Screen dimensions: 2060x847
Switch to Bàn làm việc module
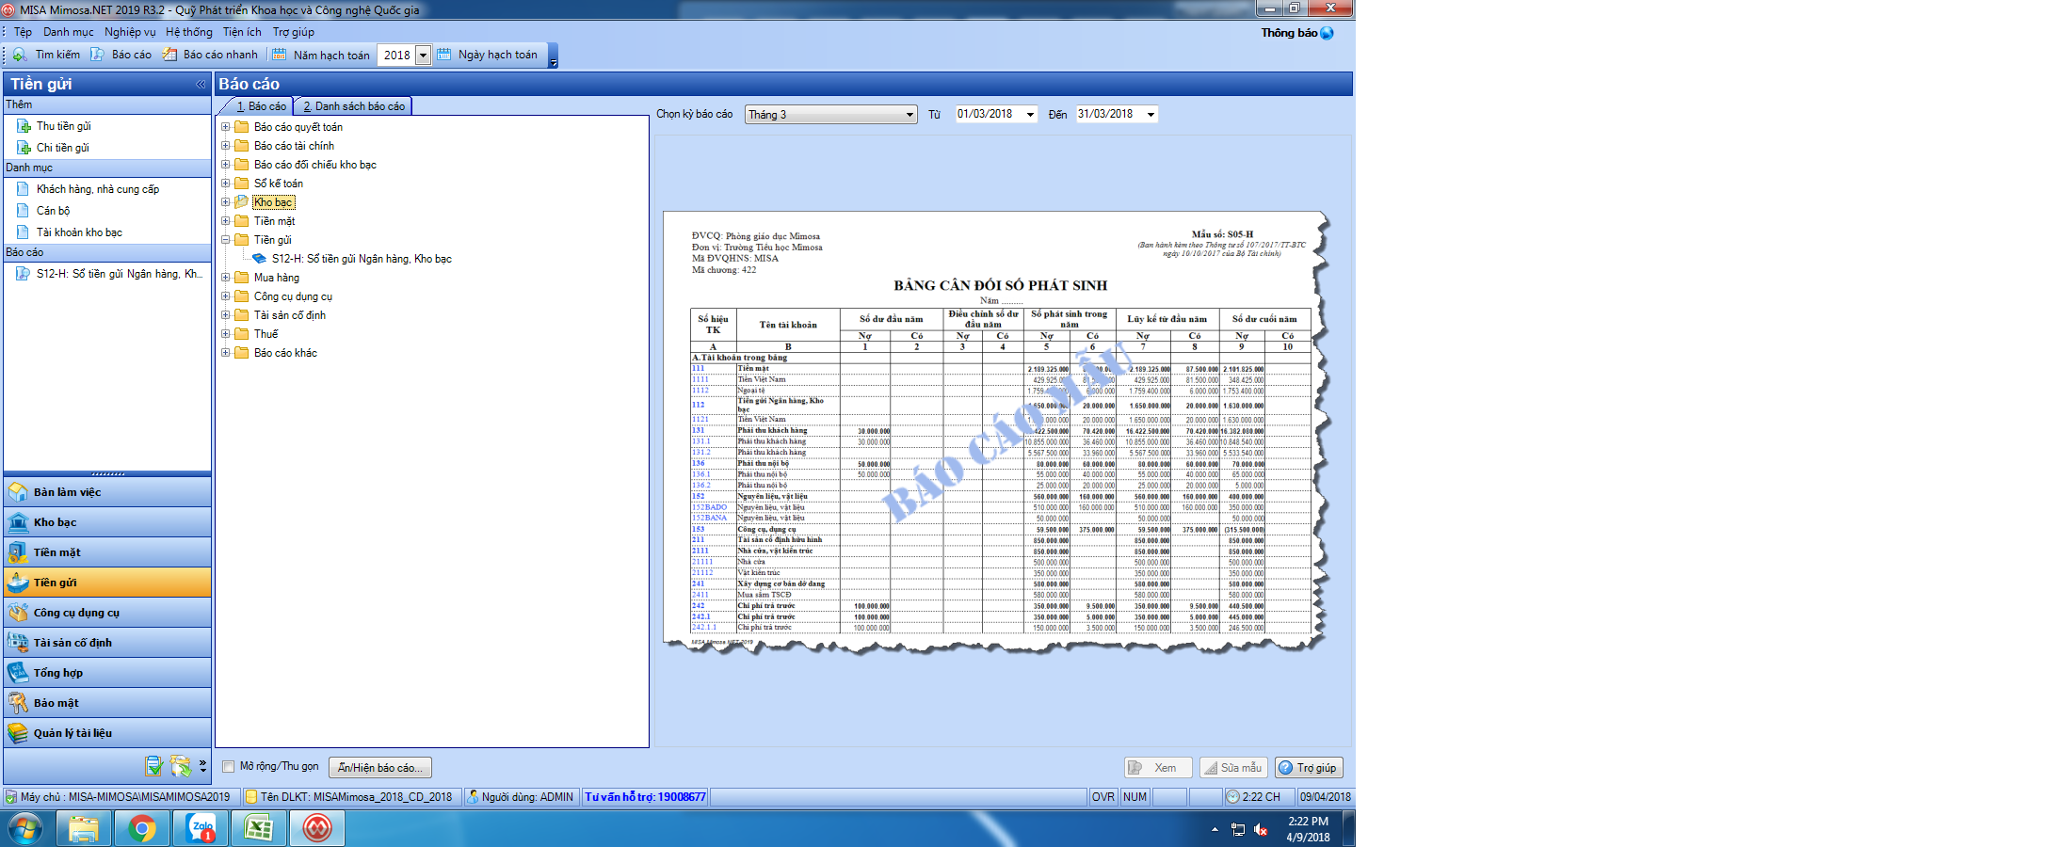(x=107, y=492)
